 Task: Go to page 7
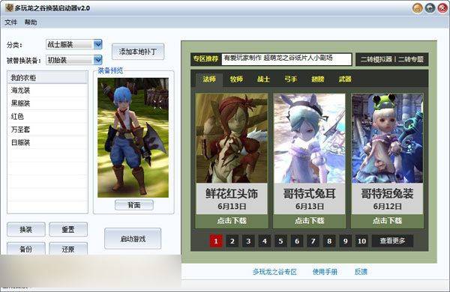coord(313,241)
